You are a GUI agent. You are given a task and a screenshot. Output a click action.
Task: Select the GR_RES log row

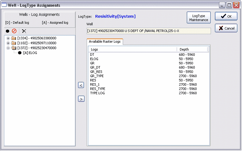[x=97, y=72]
